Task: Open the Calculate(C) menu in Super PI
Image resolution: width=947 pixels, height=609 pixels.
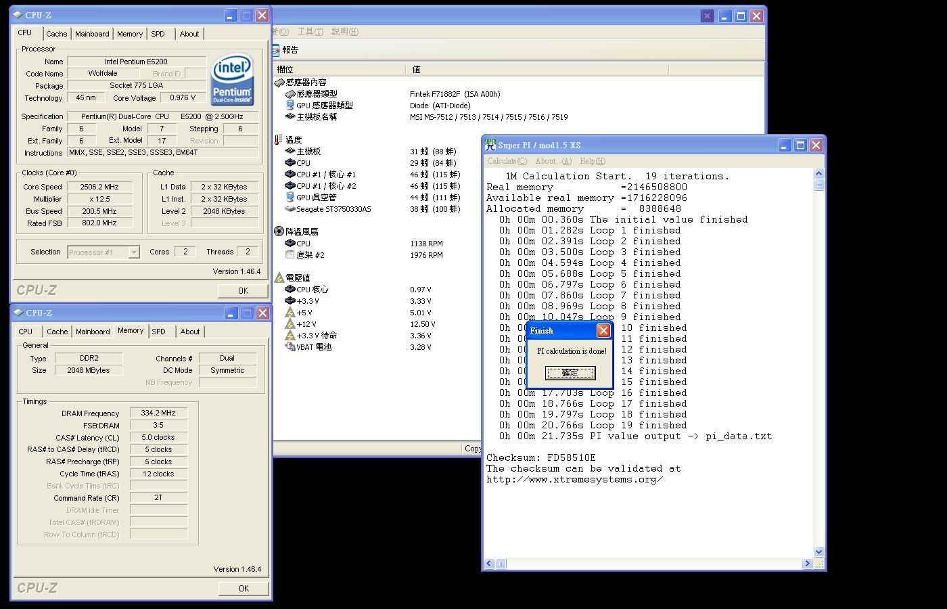Action: coord(507,161)
